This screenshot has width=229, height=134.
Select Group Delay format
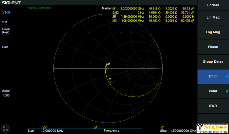(213, 62)
